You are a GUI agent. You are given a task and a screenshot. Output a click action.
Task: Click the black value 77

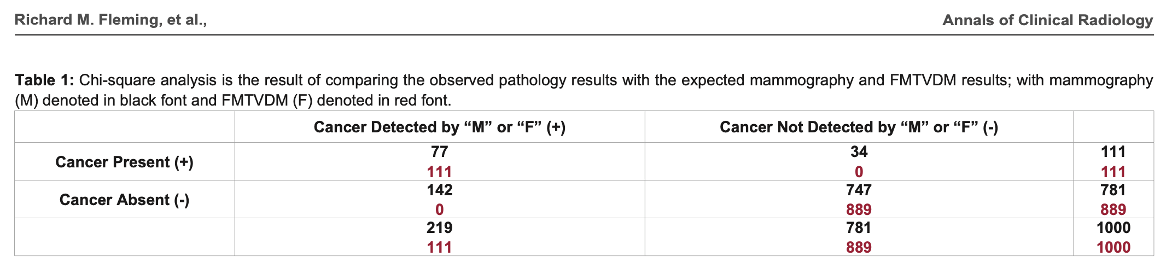point(439,152)
